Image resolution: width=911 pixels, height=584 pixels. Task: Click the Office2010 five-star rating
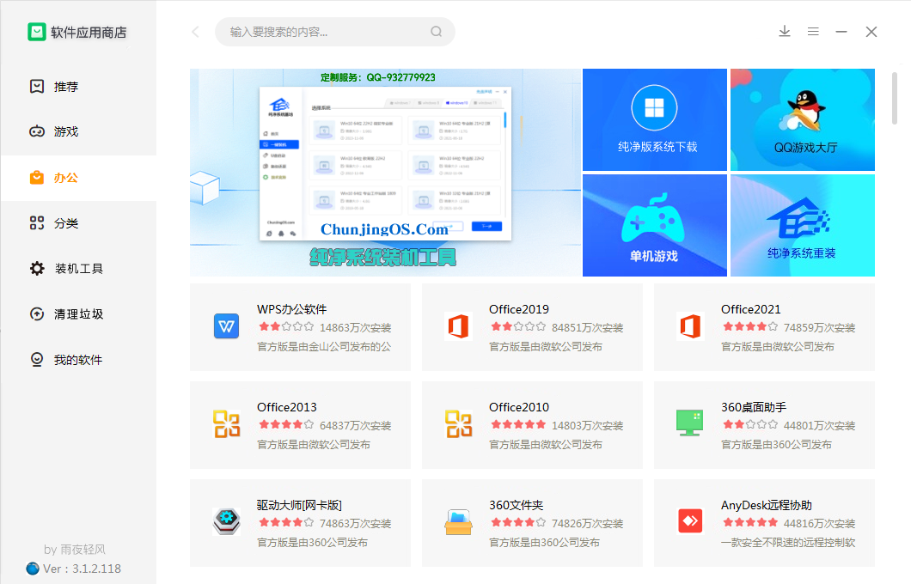click(518, 425)
